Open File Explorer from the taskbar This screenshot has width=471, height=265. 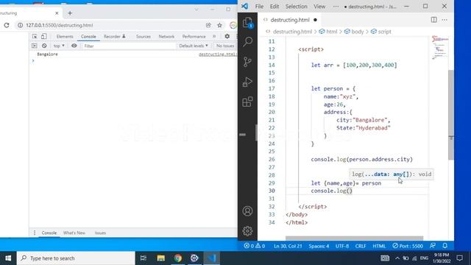[x=160, y=258]
